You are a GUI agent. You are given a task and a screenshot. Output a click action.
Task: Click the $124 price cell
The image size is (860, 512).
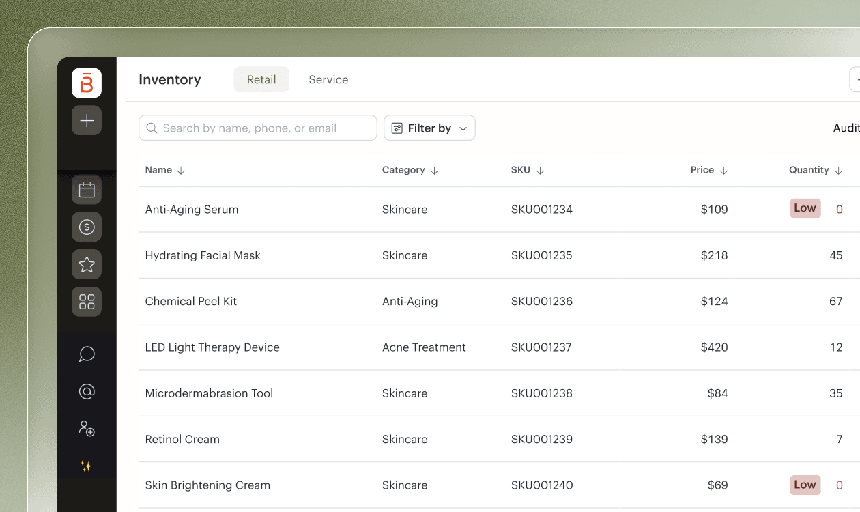pos(715,301)
